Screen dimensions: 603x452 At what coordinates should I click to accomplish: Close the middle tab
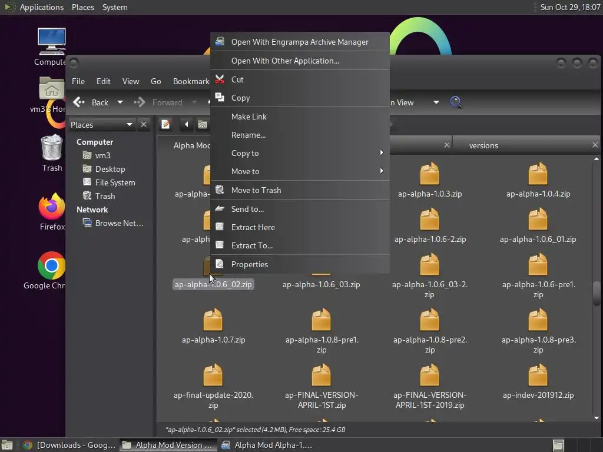click(x=446, y=145)
